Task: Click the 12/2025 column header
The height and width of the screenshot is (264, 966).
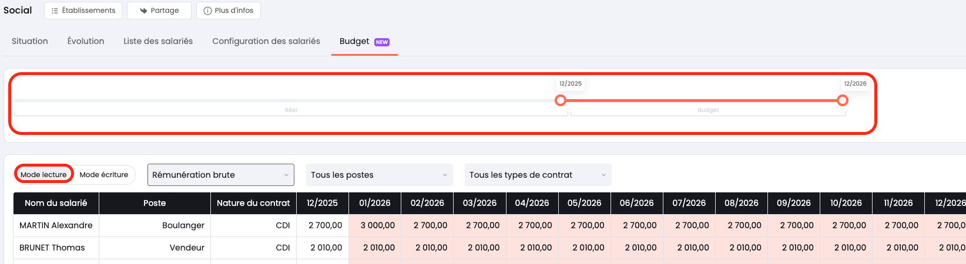Action: [322, 203]
